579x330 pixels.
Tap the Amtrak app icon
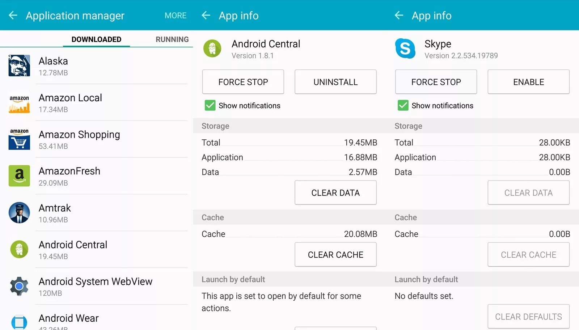tap(19, 213)
